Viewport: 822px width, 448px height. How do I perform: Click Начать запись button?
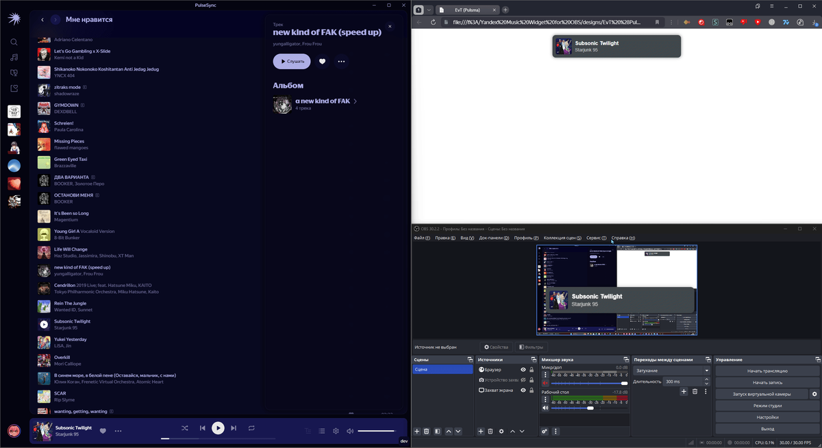point(767,382)
